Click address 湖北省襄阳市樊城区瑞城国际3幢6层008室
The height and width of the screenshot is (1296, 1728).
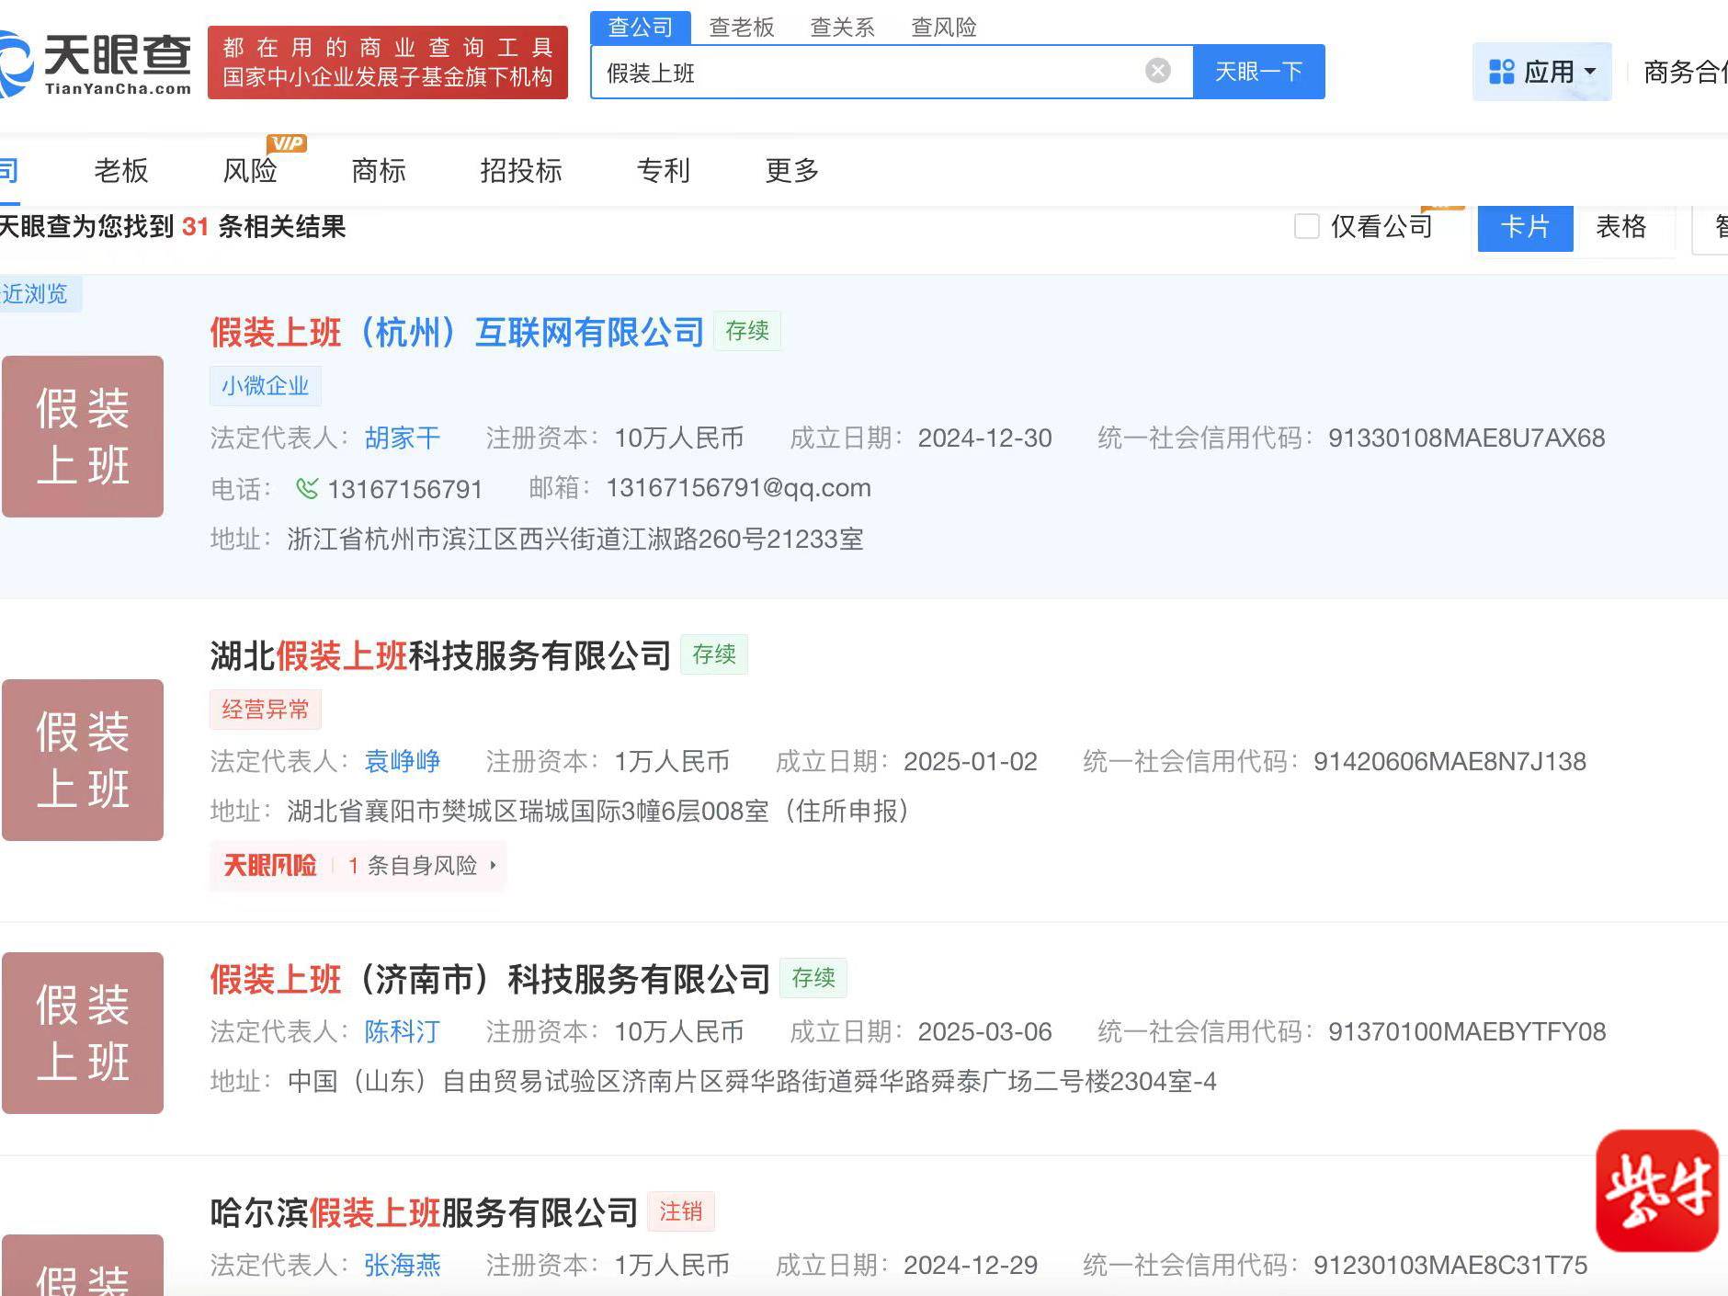(x=528, y=811)
